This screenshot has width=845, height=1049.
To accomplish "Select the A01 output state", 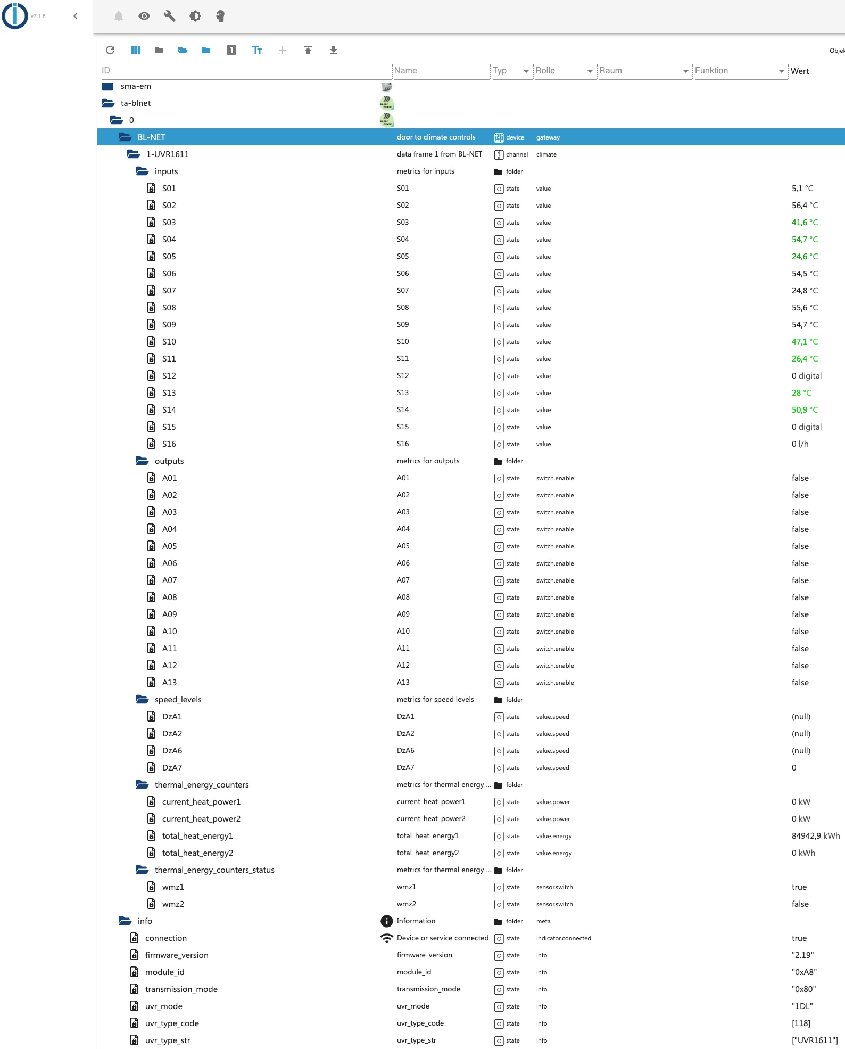I will click(471, 478).
